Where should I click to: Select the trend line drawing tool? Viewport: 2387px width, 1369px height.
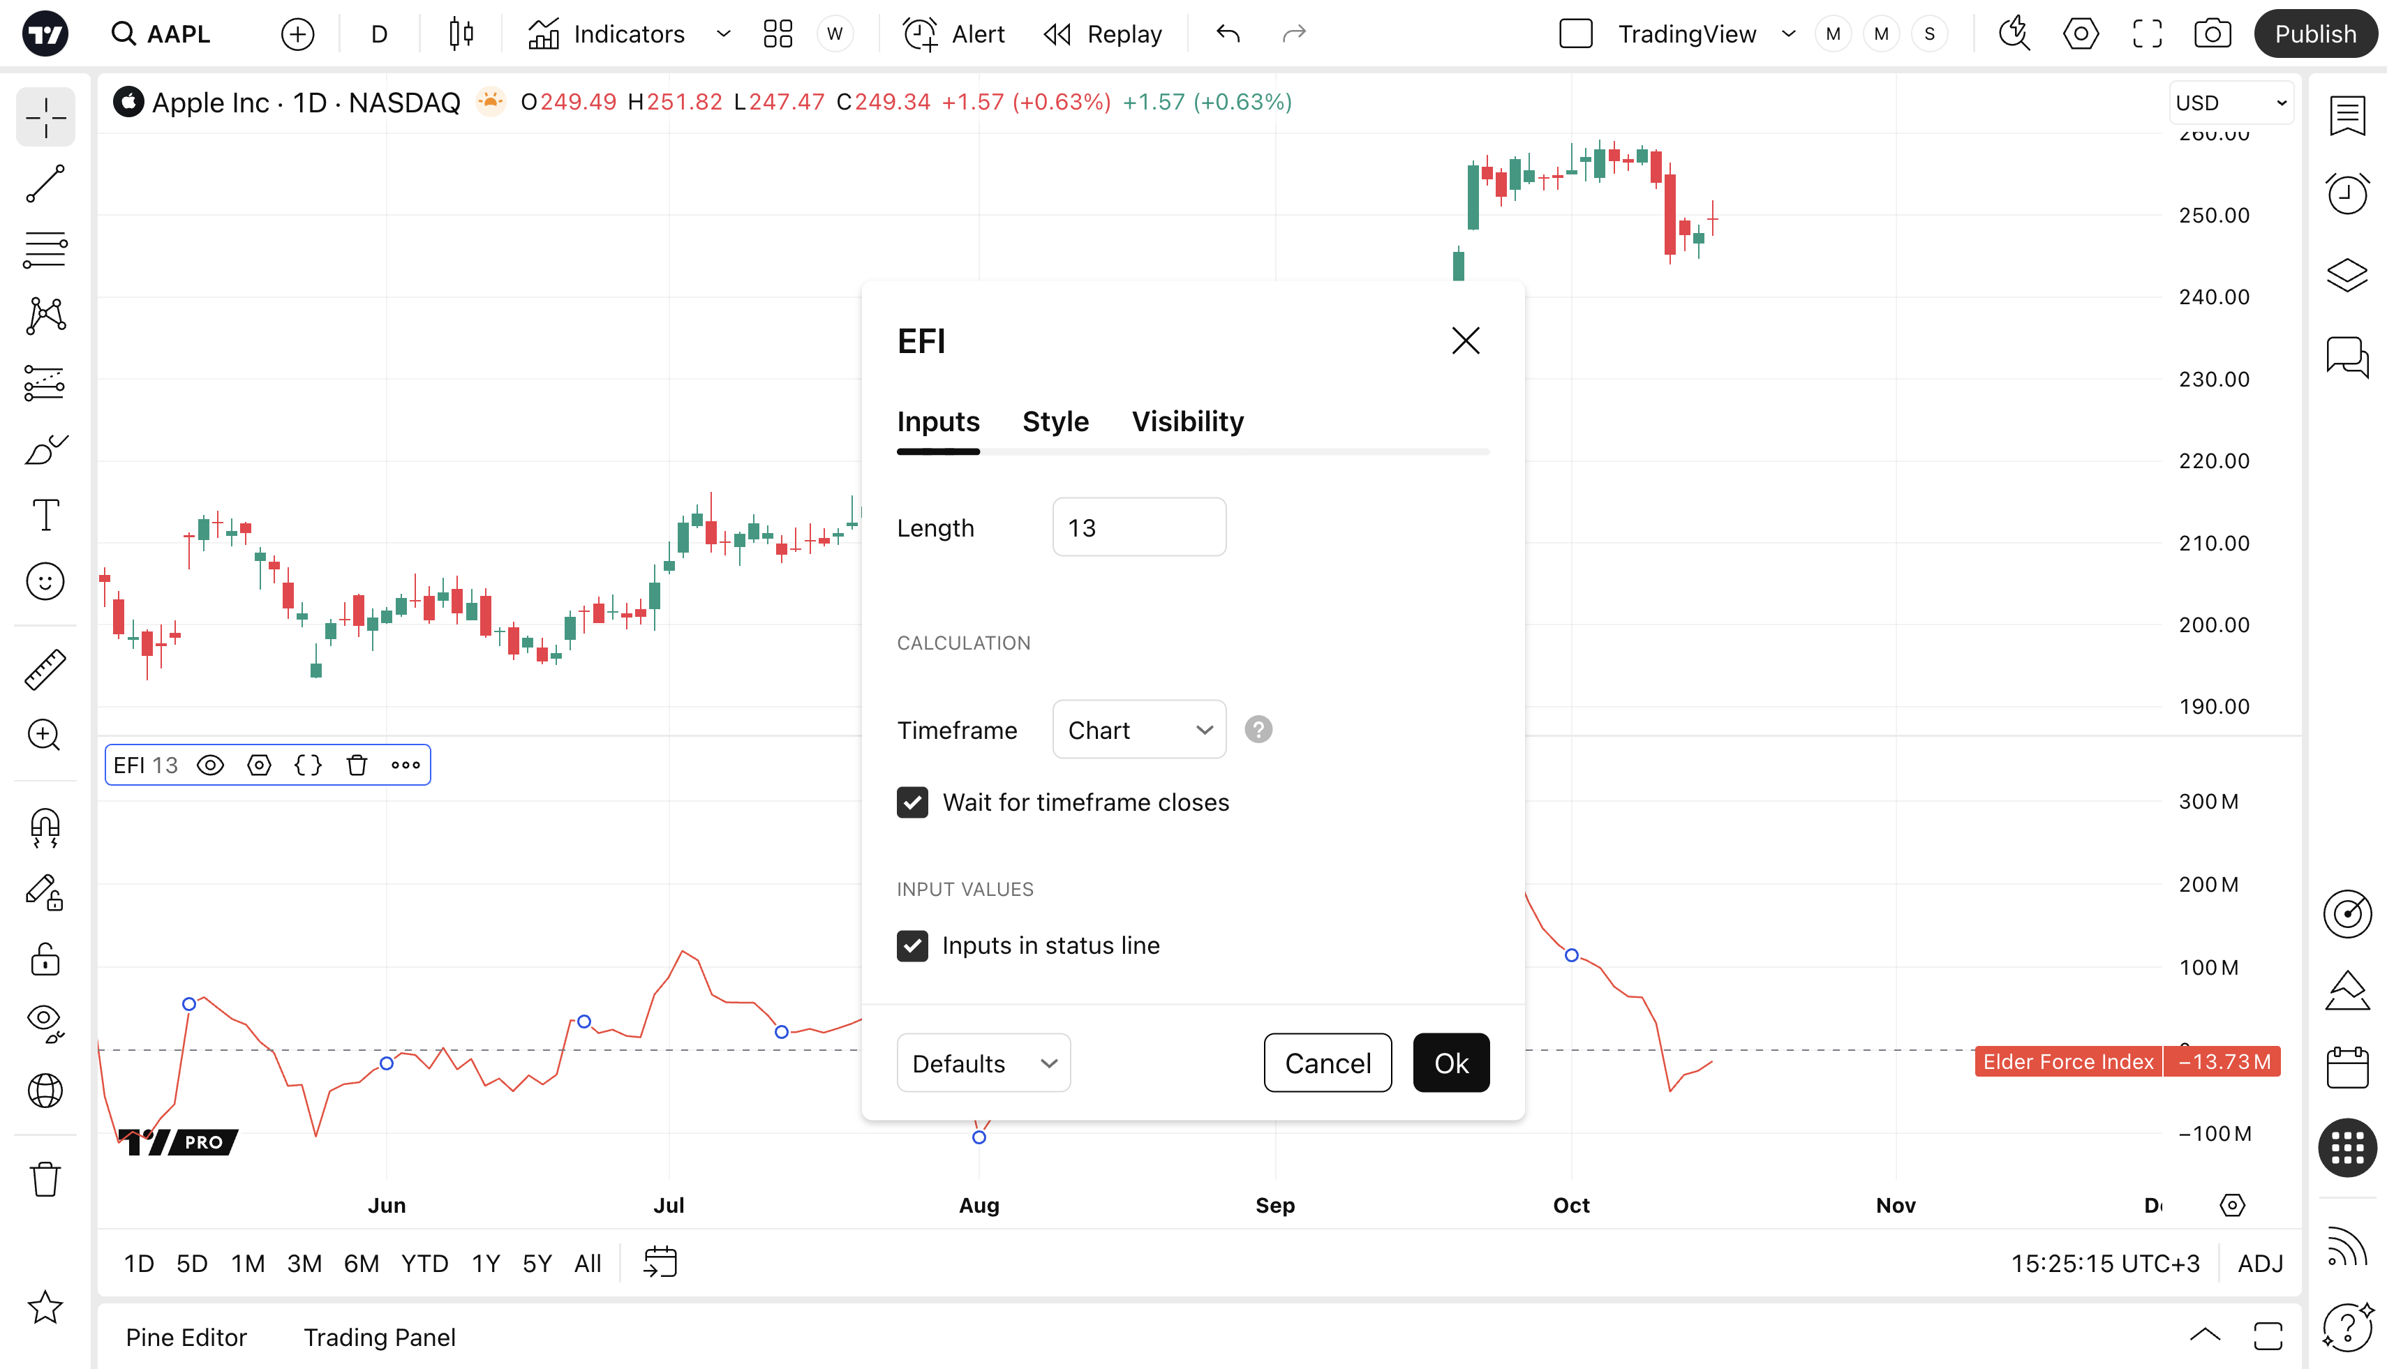[x=45, y=184]
